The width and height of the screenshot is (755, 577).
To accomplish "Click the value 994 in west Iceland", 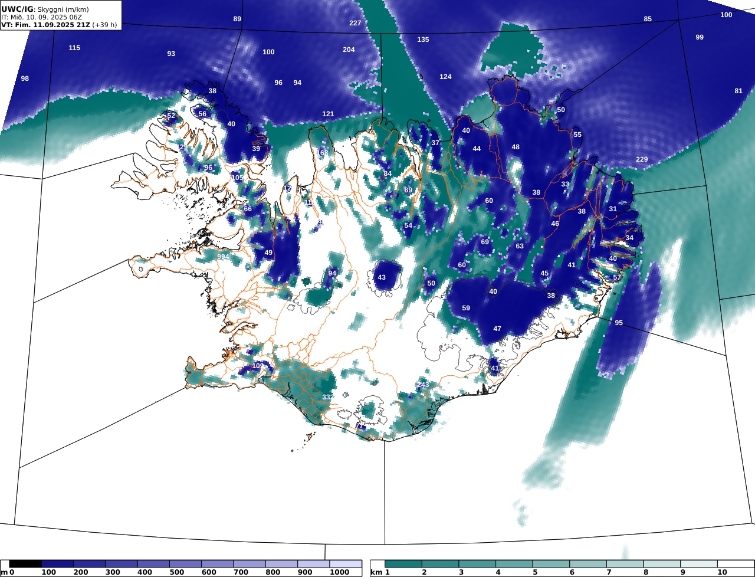I will tap(222, 257).
